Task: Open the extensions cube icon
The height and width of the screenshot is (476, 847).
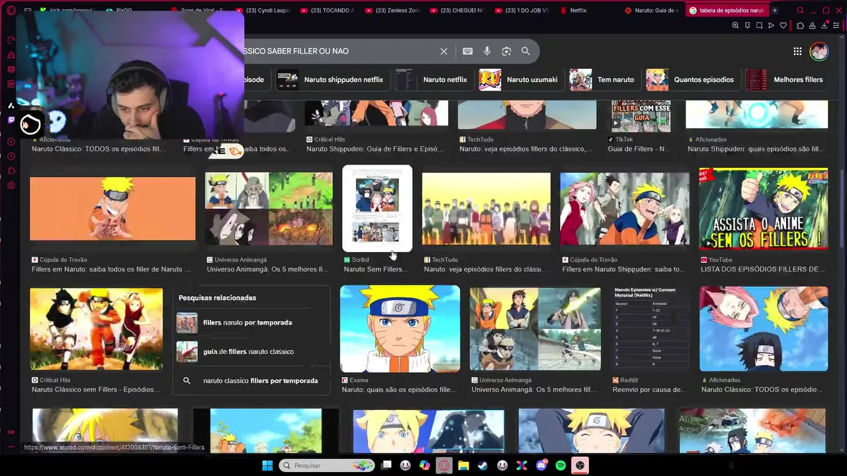Action: coord(800,25)
